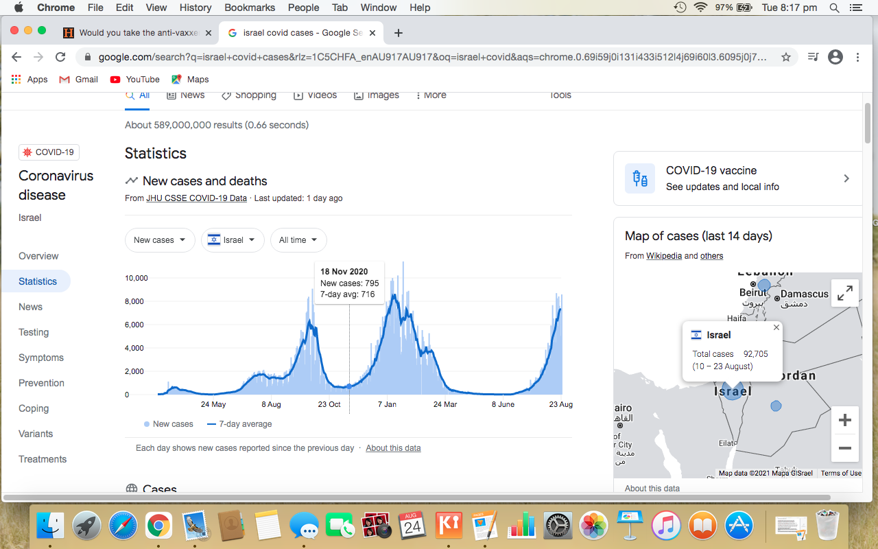Select Treatments in the COVID sidebar
The width and height of the screenshot is (878, 549).
point(43,459)
